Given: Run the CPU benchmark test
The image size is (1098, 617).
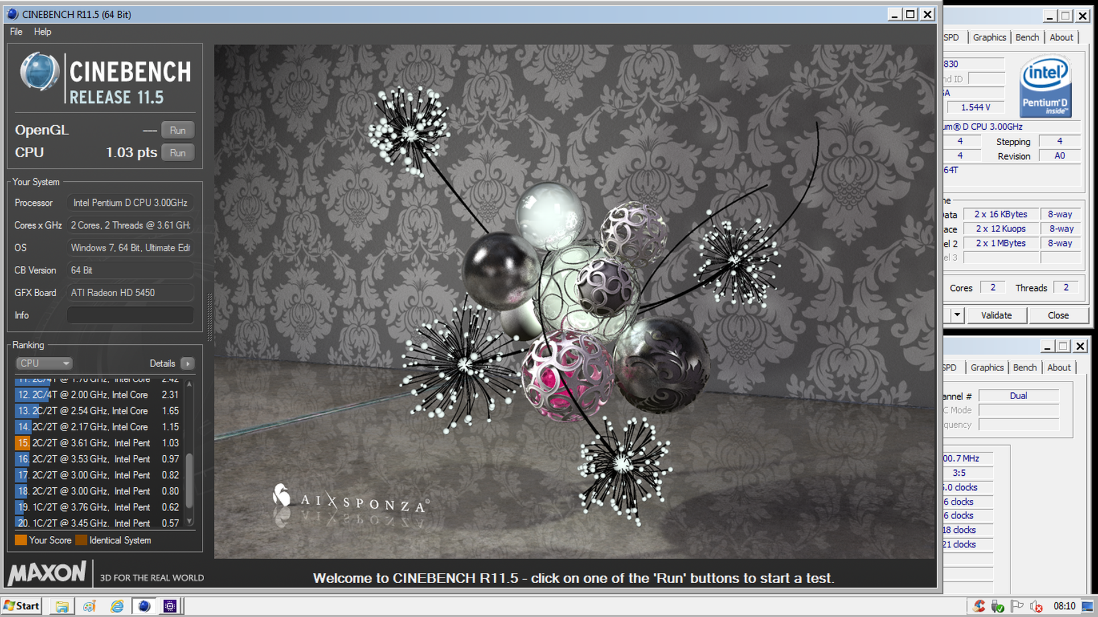Looking at the screenshot, I should pyautogui.click(x=177, y=153).
